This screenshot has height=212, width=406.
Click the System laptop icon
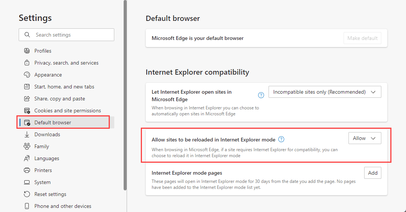(x=27, y=182)
